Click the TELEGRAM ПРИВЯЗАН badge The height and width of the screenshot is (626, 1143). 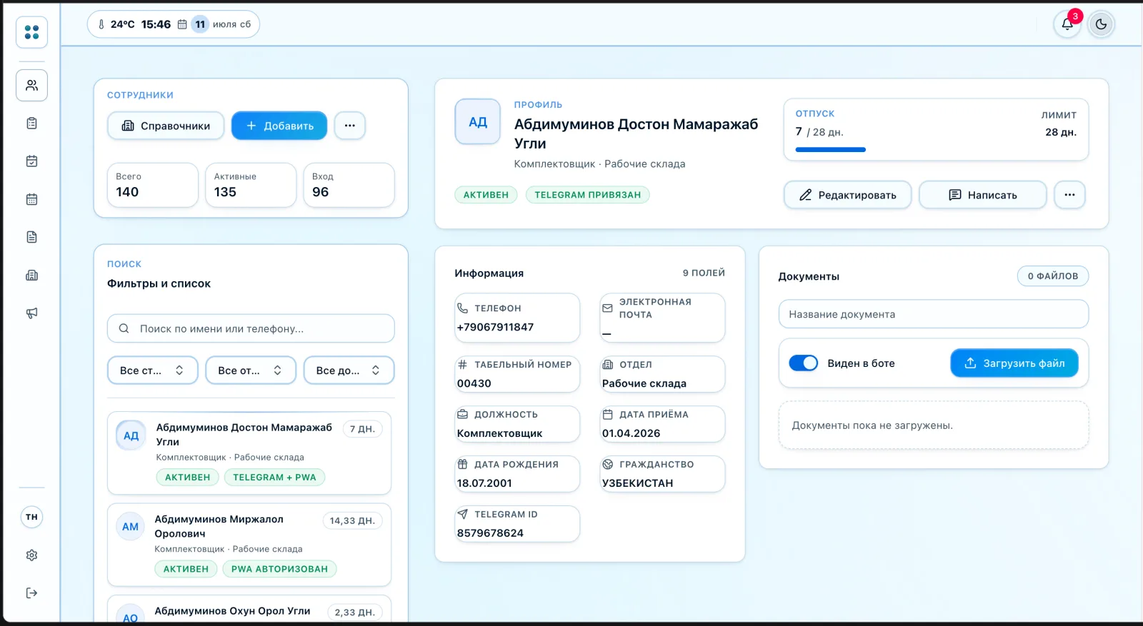(x=588, y=195)
